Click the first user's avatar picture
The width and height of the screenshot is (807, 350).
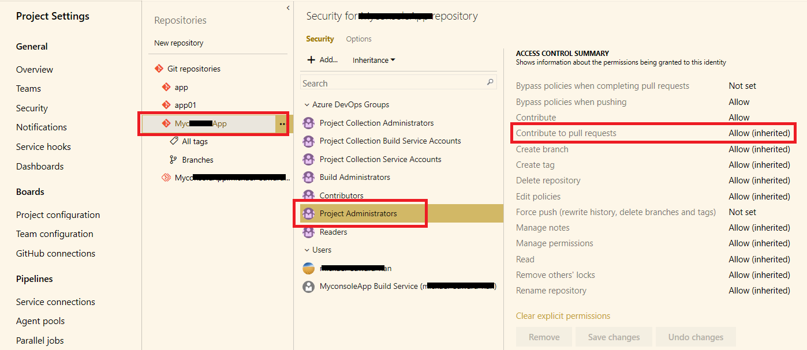coord(309,268)
